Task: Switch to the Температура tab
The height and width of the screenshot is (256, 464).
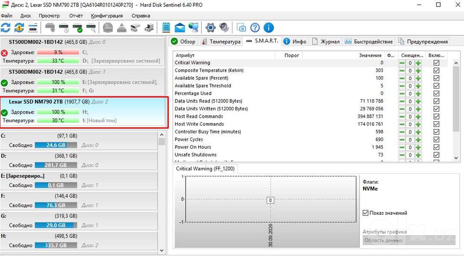Action: click(221, 42)
